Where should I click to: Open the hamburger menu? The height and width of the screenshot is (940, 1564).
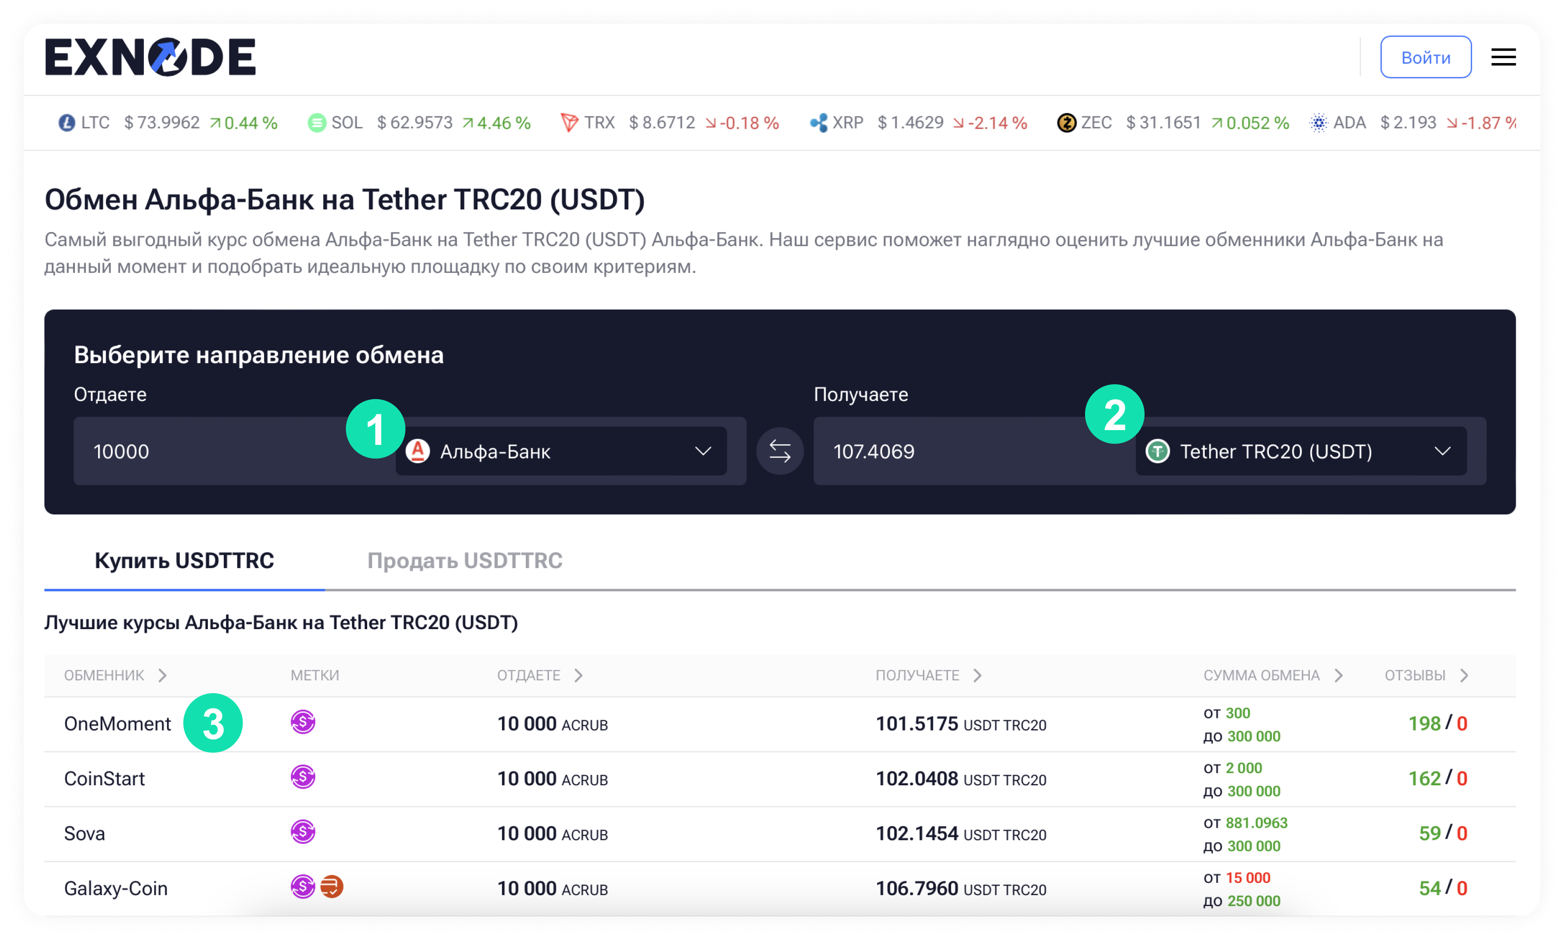pos(1503,57)
